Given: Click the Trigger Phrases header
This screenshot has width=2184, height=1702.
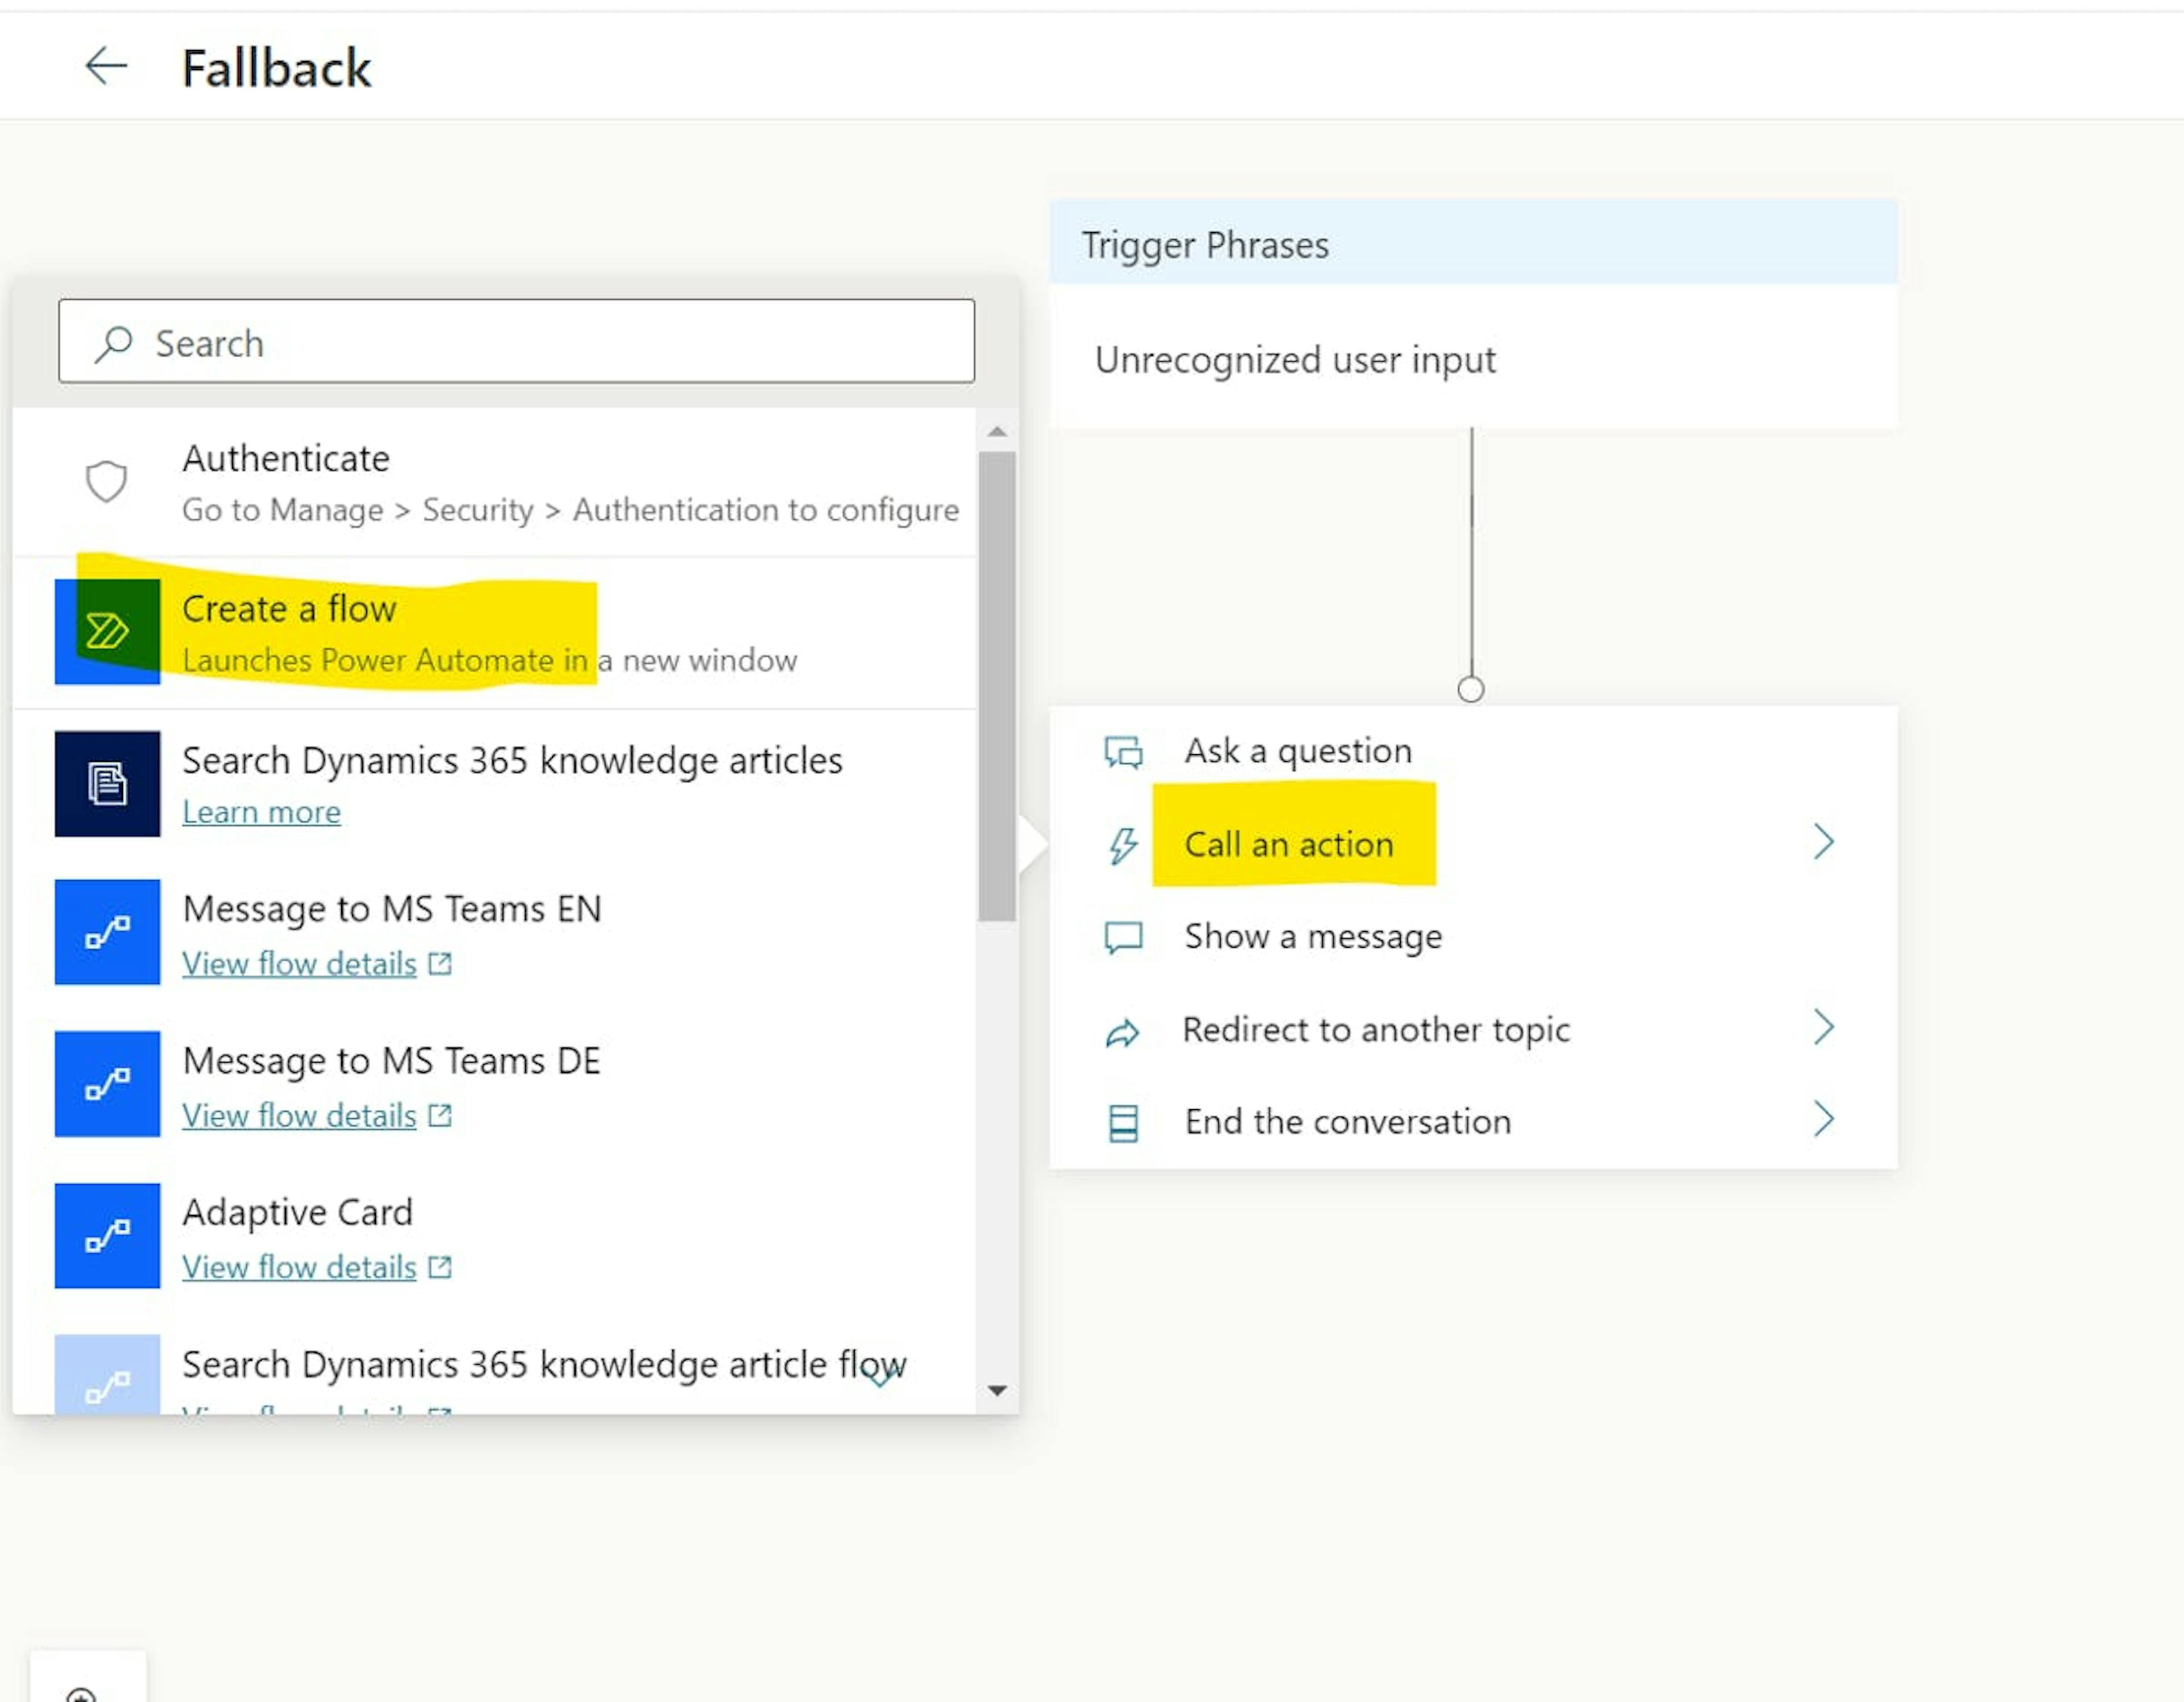Looking at the screenshot, I should 1473,242.
